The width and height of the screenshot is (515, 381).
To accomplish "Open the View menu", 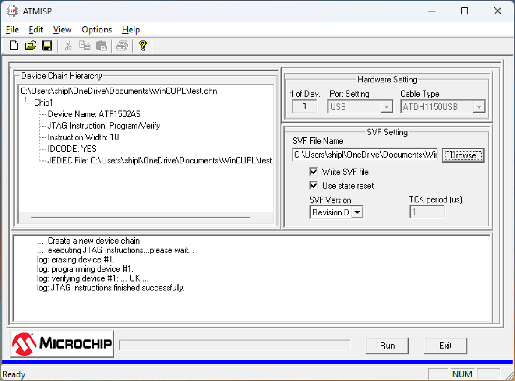I will [x=62, y=30].
